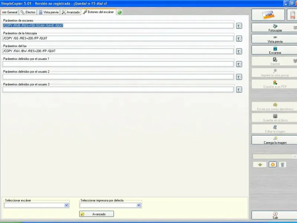Open the General tab
The width and height of the screenshot is (297, 223).
click(10, 12)
